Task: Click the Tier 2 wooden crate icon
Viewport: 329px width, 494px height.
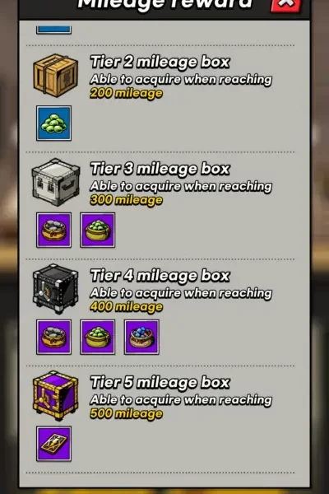Action: 55,75
